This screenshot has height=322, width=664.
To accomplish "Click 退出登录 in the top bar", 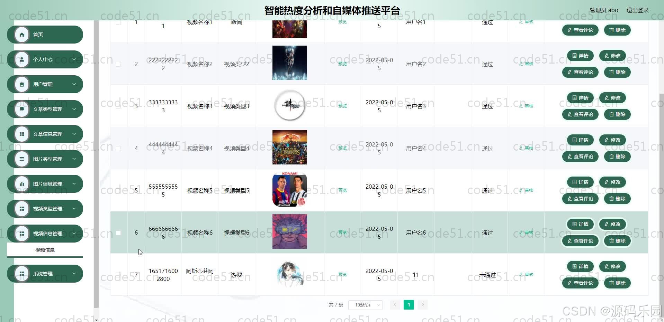I will (638, 10).
